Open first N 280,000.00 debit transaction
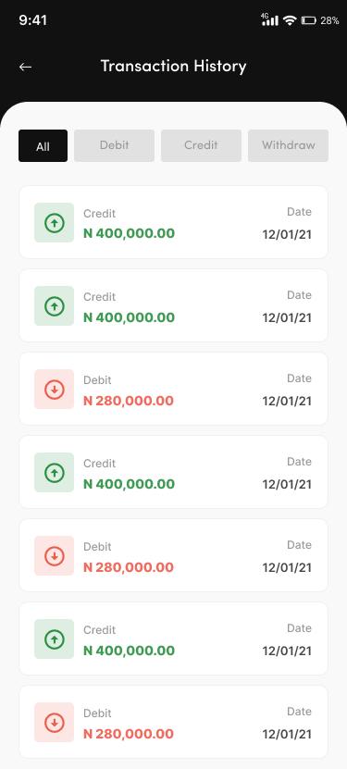 tap(174, 389)
